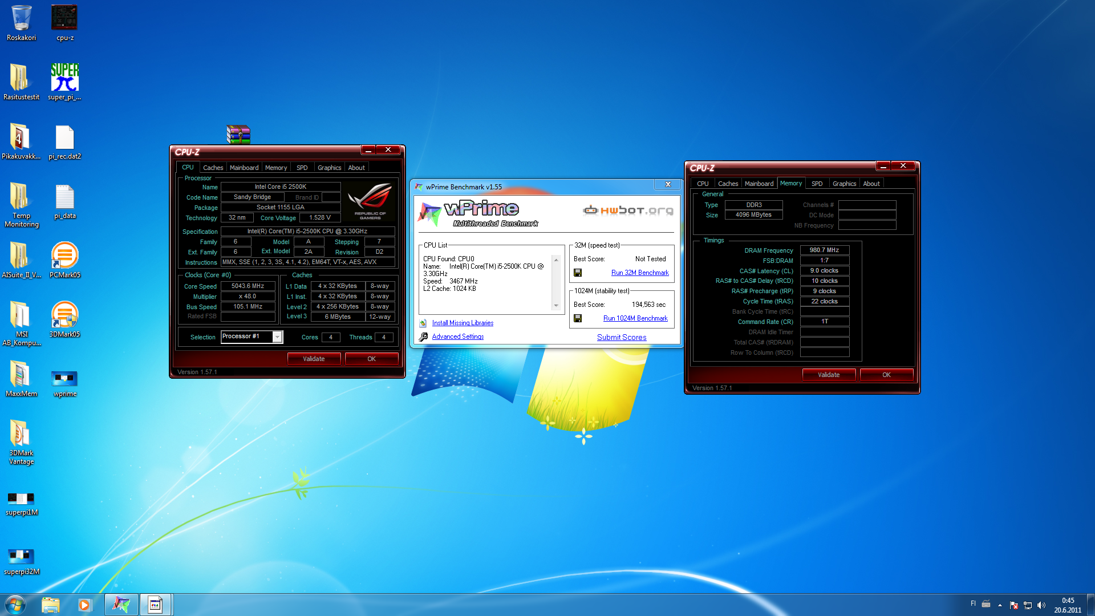Click FI language indicator in tray

pyautogui.click(x=973, y=603)
